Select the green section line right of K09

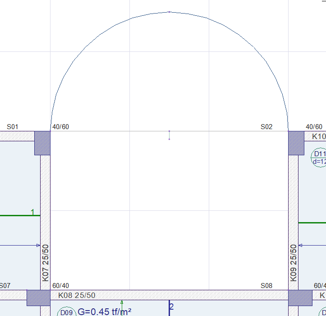point(312,223)
